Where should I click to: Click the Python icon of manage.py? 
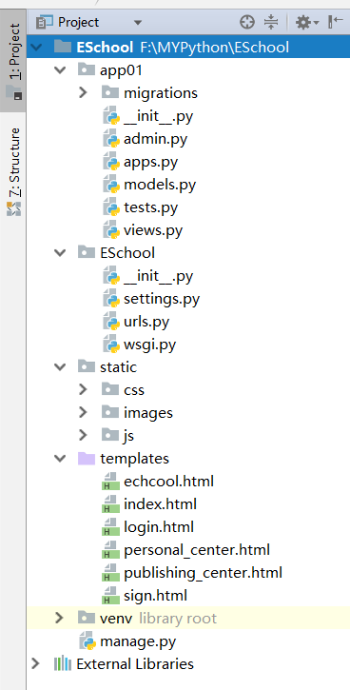click(87, 641)
